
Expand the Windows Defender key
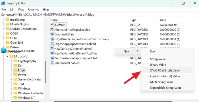(11, 93)
